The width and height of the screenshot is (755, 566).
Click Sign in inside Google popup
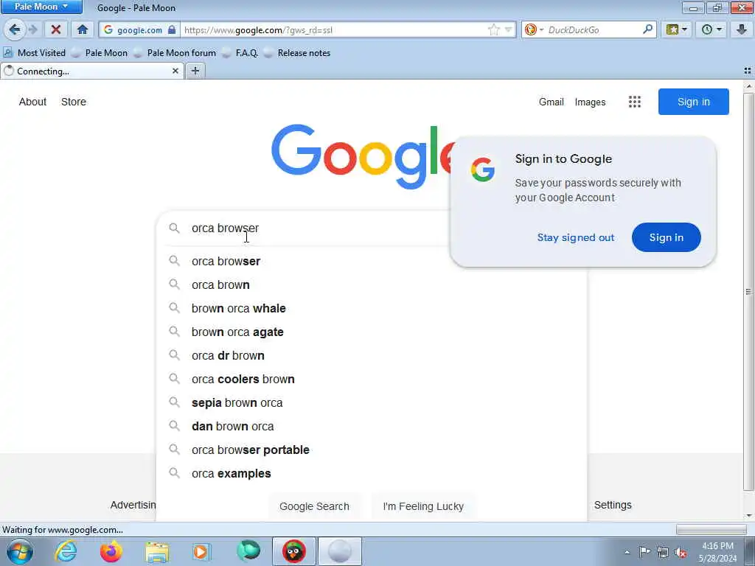coord(666,237)
